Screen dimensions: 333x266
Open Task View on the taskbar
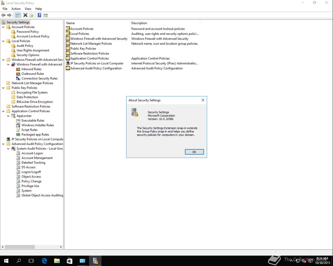click(31, 261)
